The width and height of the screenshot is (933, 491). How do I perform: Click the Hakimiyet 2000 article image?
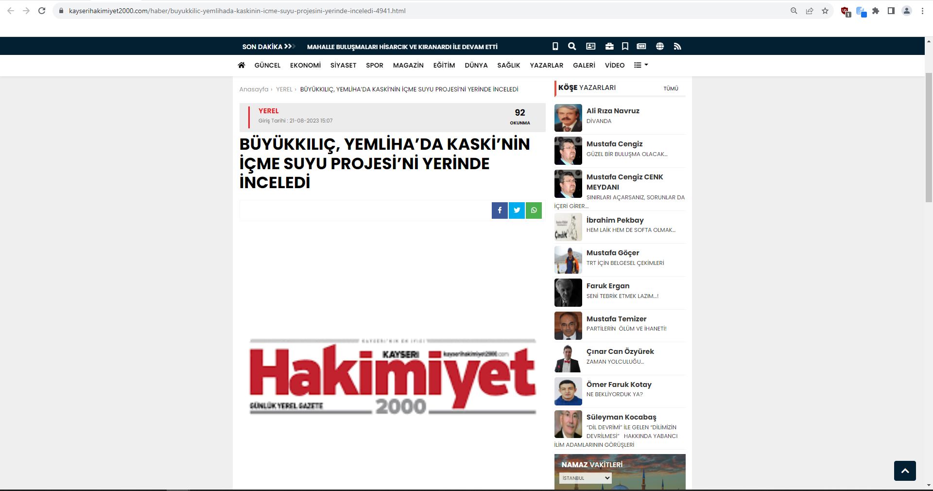(393, 377)
